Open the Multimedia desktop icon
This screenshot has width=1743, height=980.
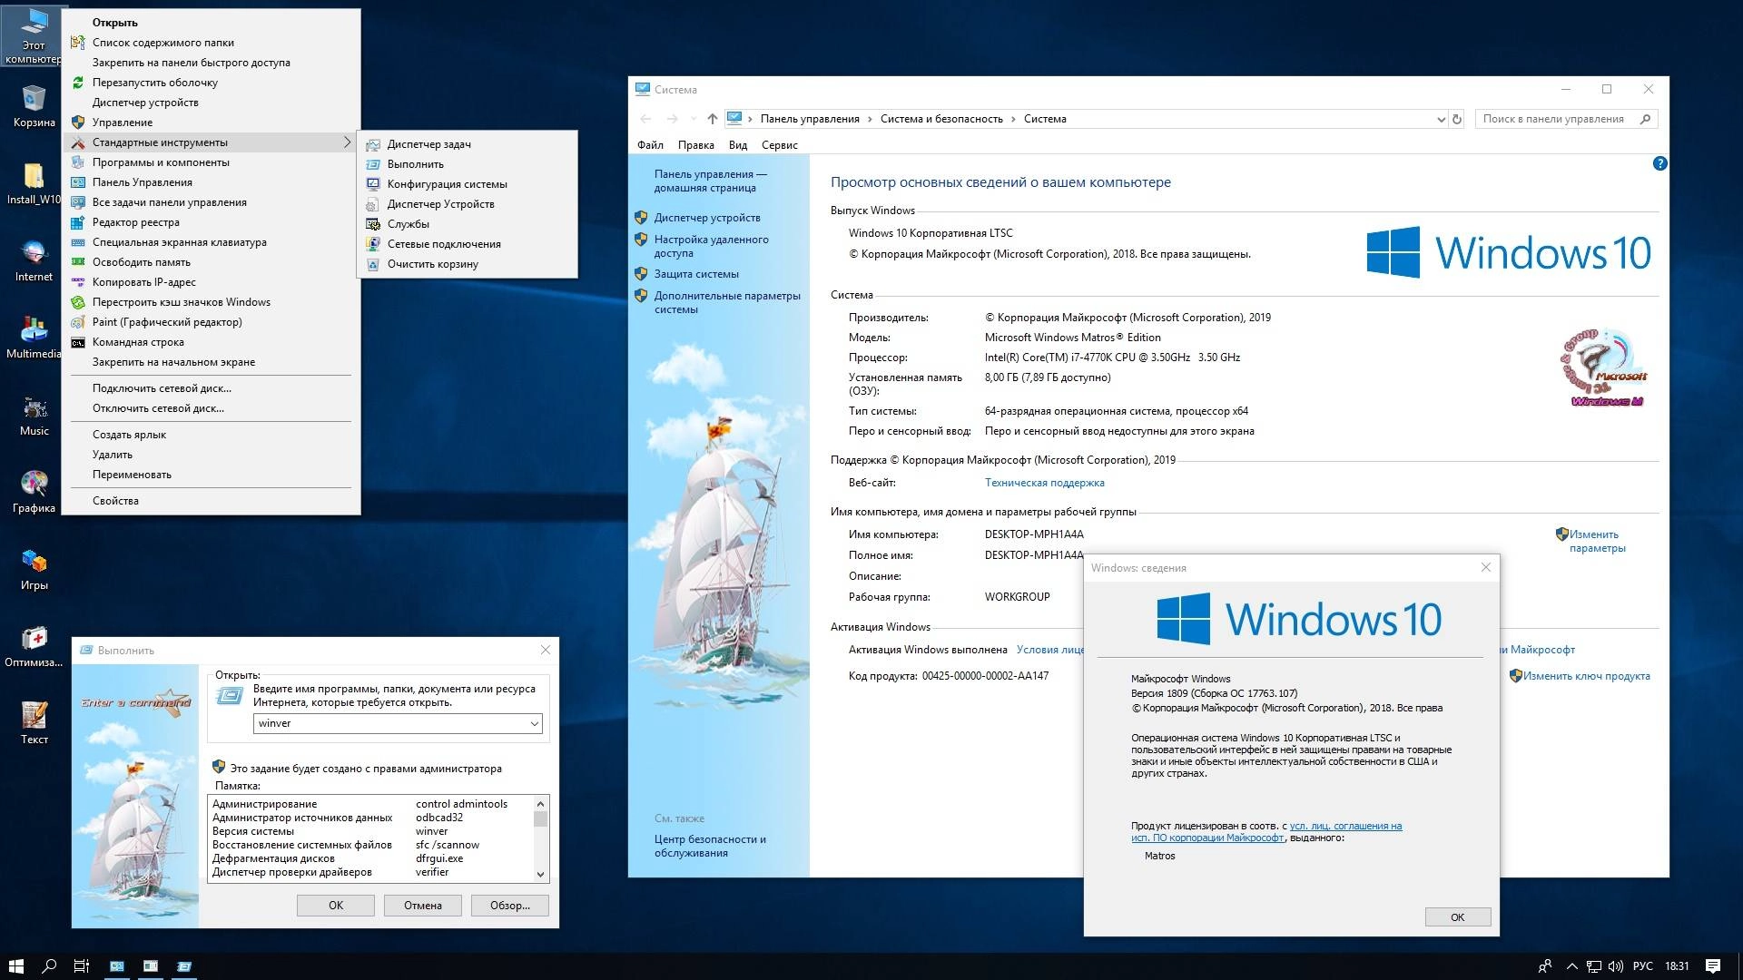34,338
